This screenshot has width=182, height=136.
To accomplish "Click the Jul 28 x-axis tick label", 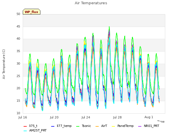I will [x=117, y=117].
